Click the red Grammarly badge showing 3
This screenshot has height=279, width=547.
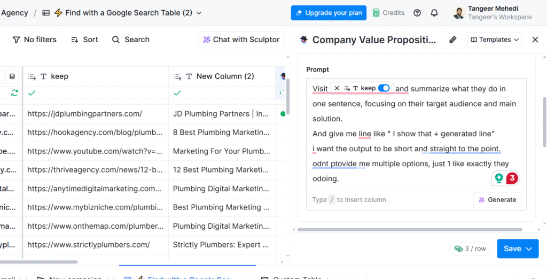point(512,178)
